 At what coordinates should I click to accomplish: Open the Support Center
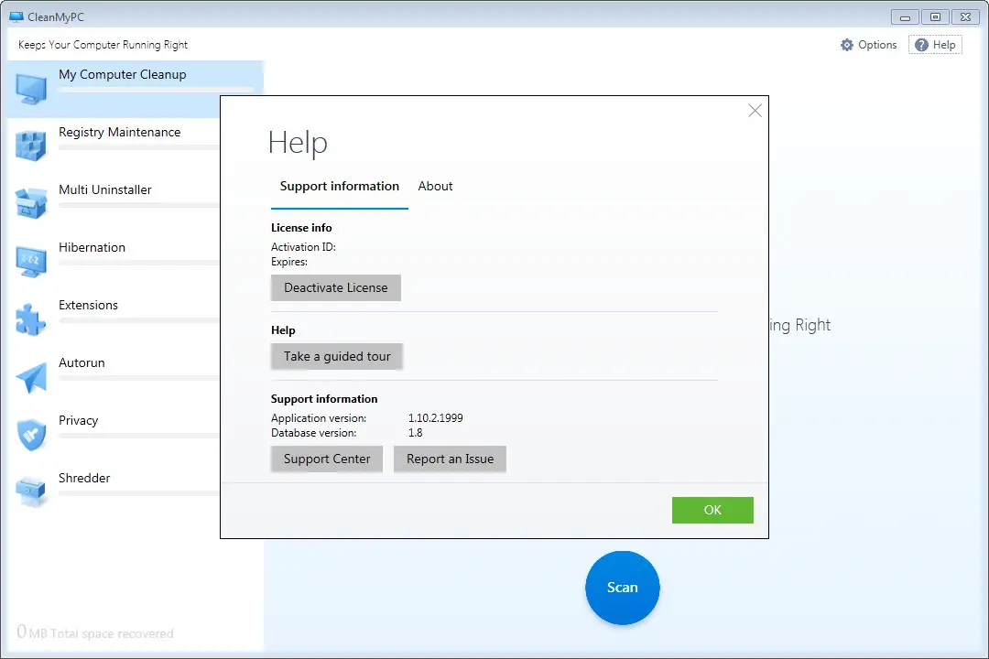pos(327,459)
